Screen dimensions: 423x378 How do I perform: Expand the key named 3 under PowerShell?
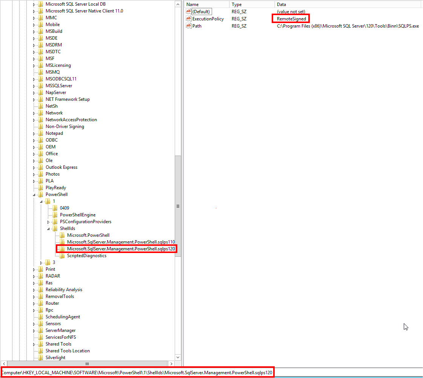[x=41, y=263]
